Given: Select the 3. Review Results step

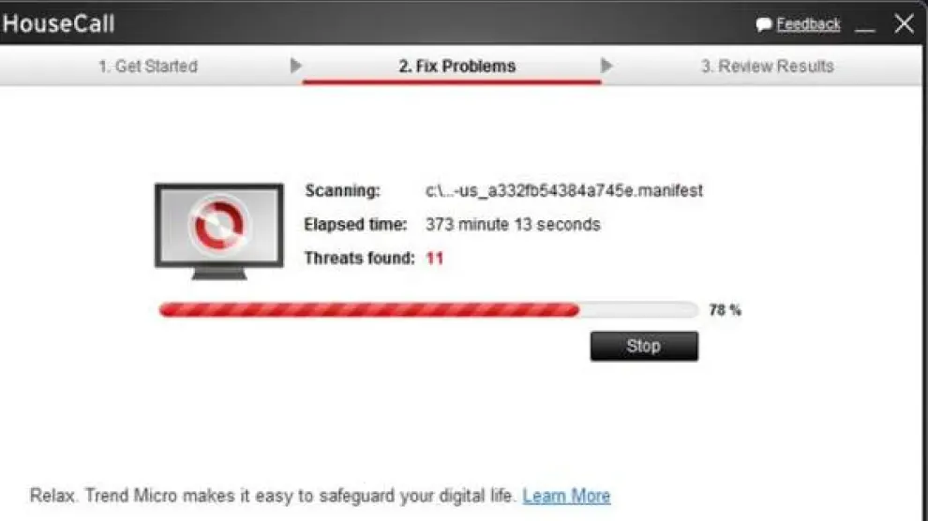Looking at the screenshot, I should coord(767,67).
